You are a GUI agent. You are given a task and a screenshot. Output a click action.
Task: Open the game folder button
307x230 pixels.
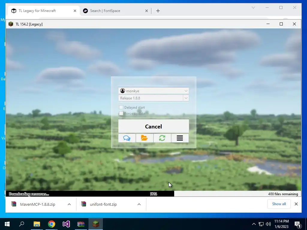click(145, 138)
